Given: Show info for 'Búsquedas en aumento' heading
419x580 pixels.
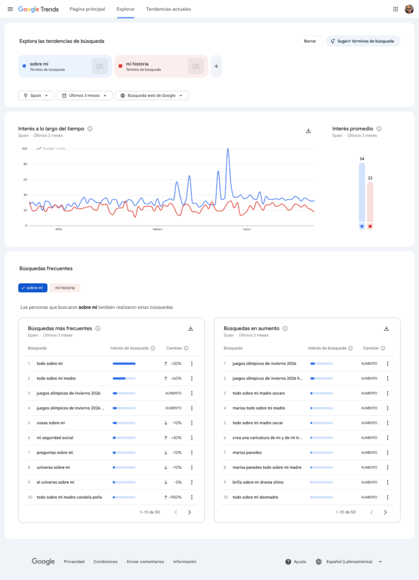Looking at the screenshot, I should 285,329.
